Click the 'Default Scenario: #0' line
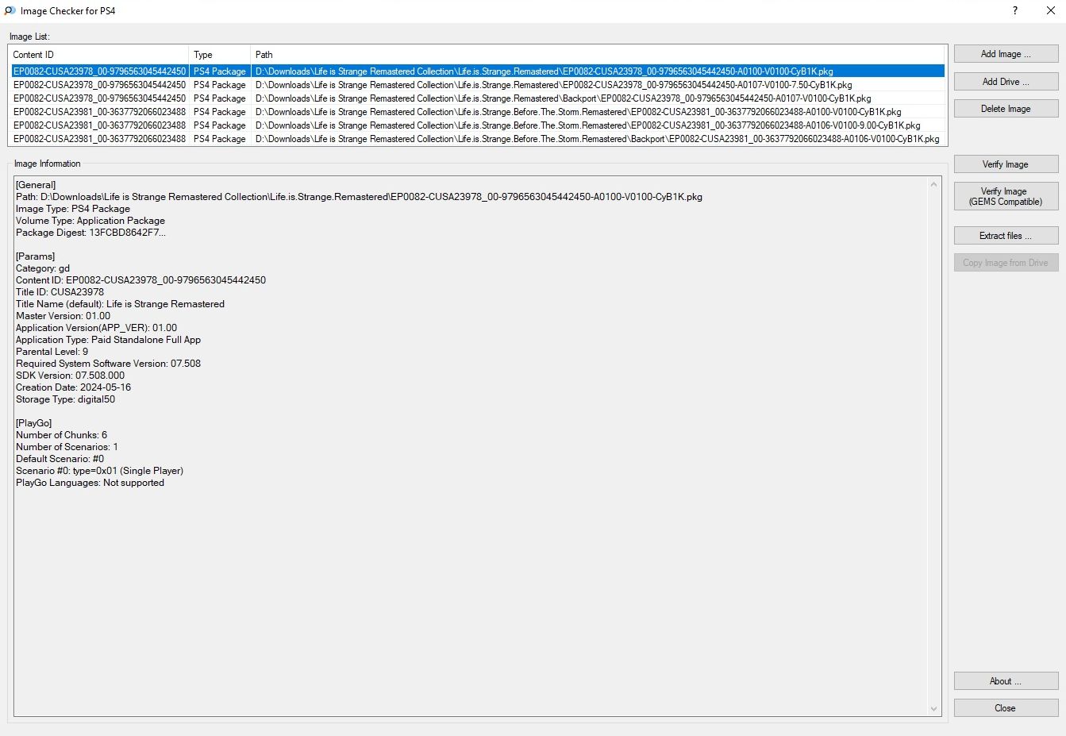Image resolution: width=1066 pixels, height=736 pixels. [60, 459]
